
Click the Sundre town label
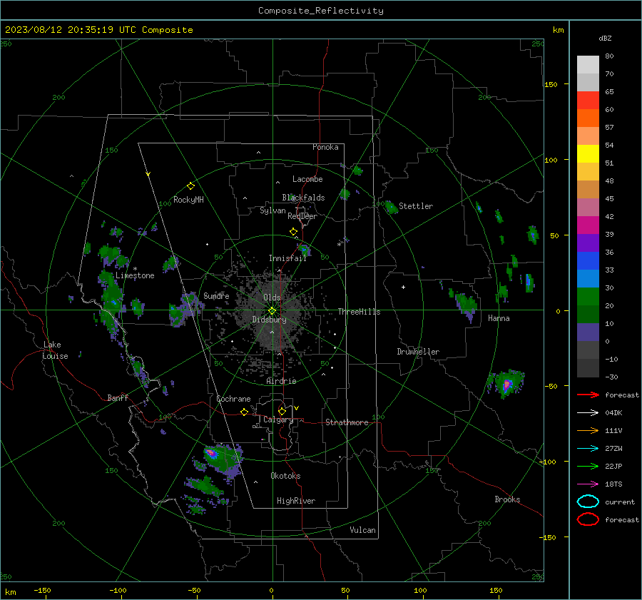tap(216, 295)
